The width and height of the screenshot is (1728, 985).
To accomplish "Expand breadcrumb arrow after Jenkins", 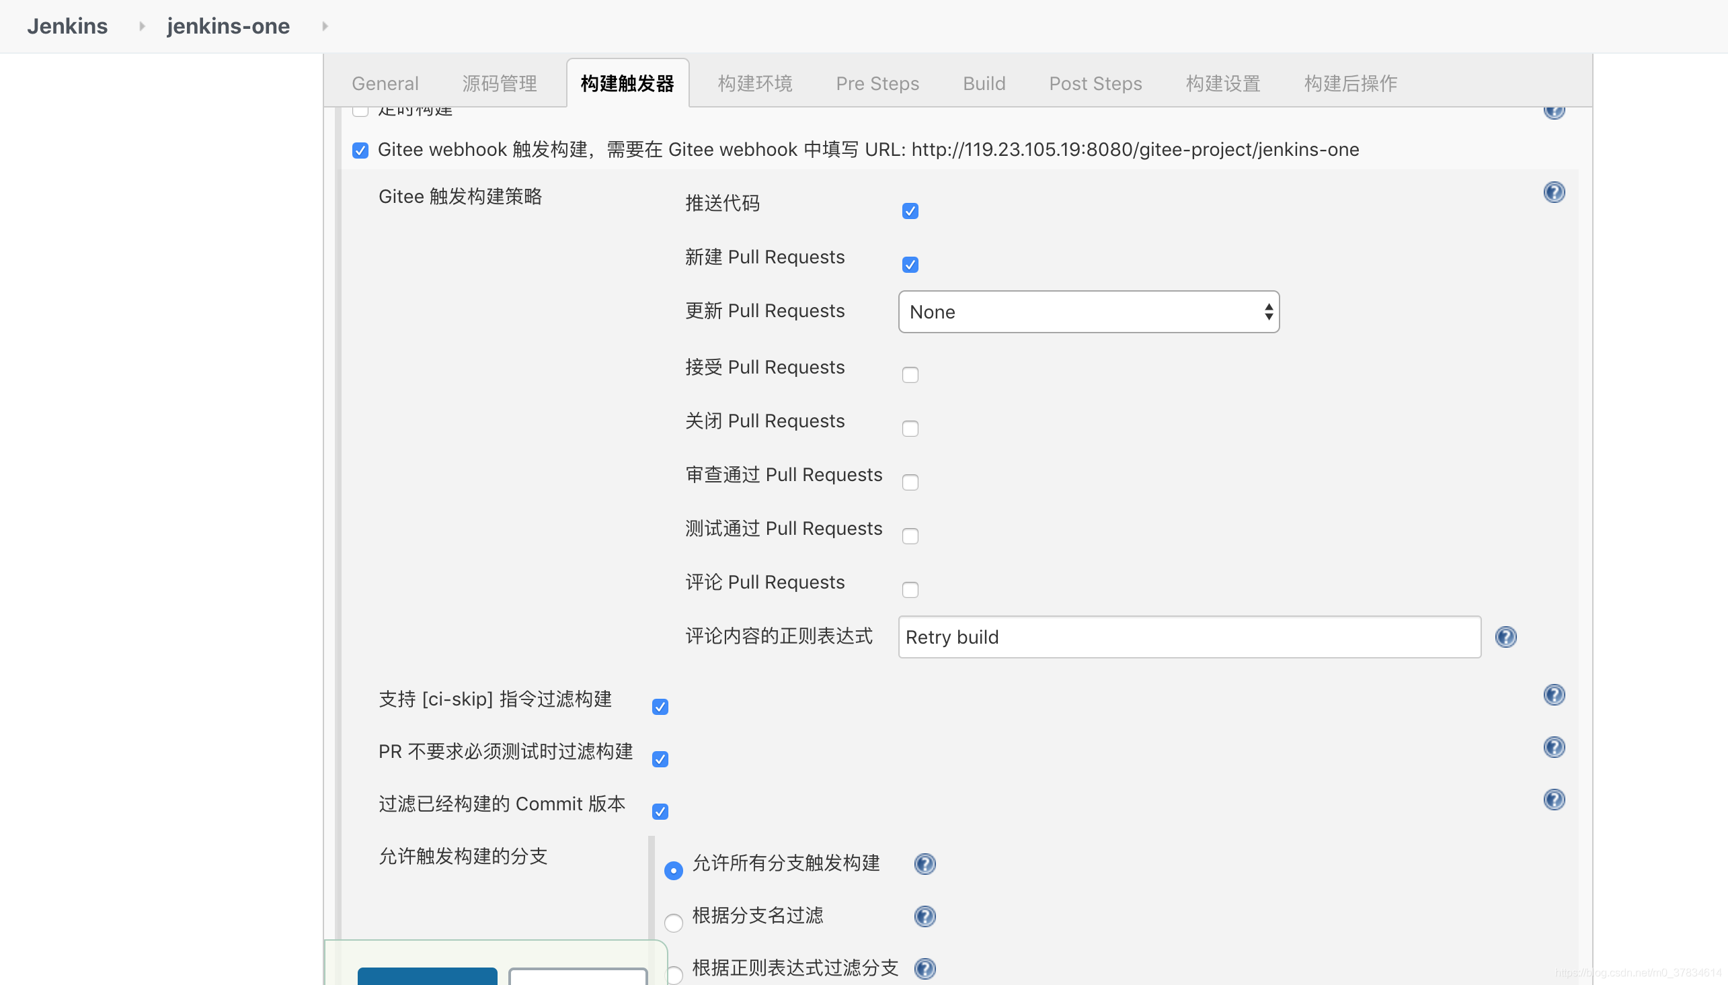I will (x=141, y=26).
